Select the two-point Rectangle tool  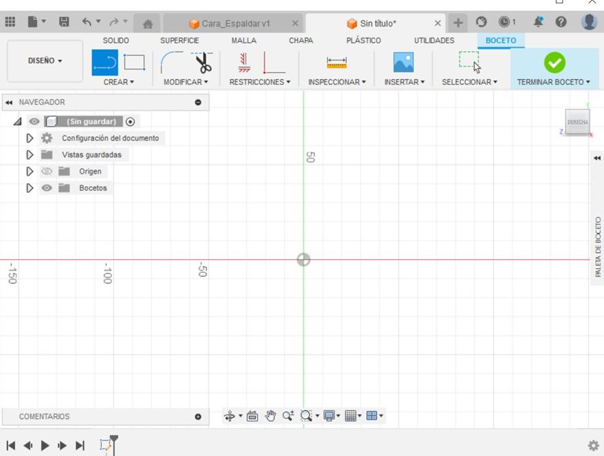coord(134,63)
